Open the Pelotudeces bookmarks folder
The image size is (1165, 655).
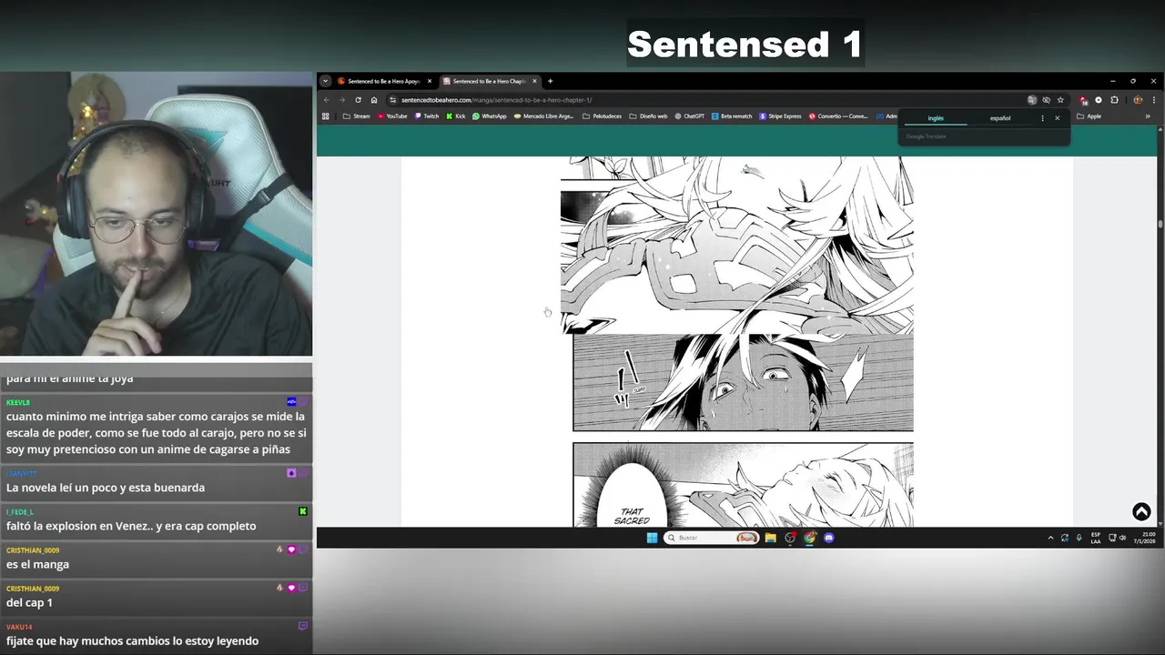(x=602, y=116)
